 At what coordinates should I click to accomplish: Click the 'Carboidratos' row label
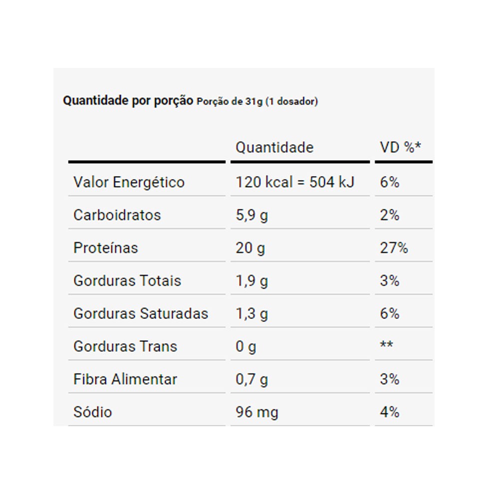[117, 215]
